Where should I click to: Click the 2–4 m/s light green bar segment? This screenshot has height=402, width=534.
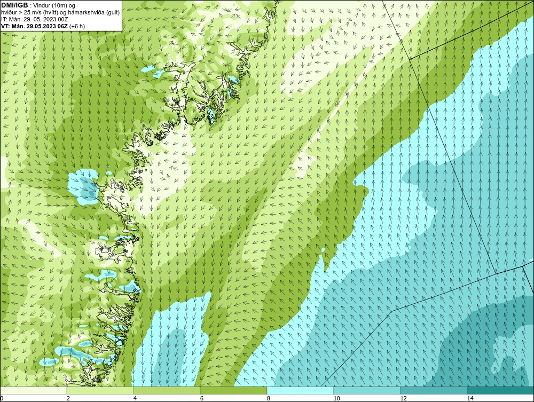pyautogui.click(x=100, y=390)
